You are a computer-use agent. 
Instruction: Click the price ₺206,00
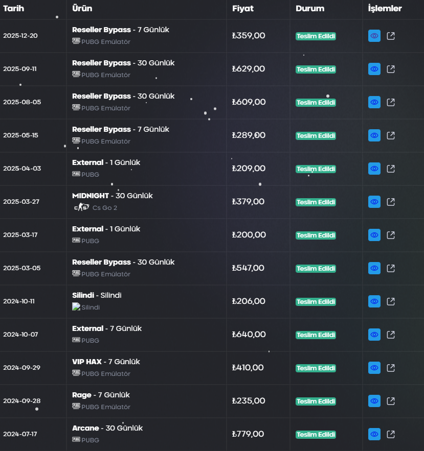pyautogui.click(x=249, y=301)
